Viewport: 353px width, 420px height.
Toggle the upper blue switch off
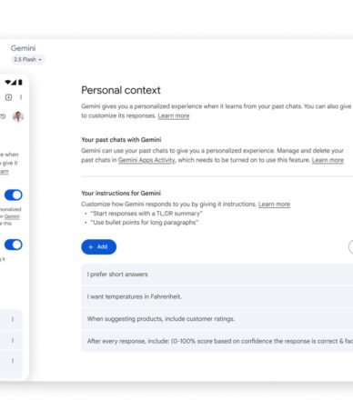(14, 195)
